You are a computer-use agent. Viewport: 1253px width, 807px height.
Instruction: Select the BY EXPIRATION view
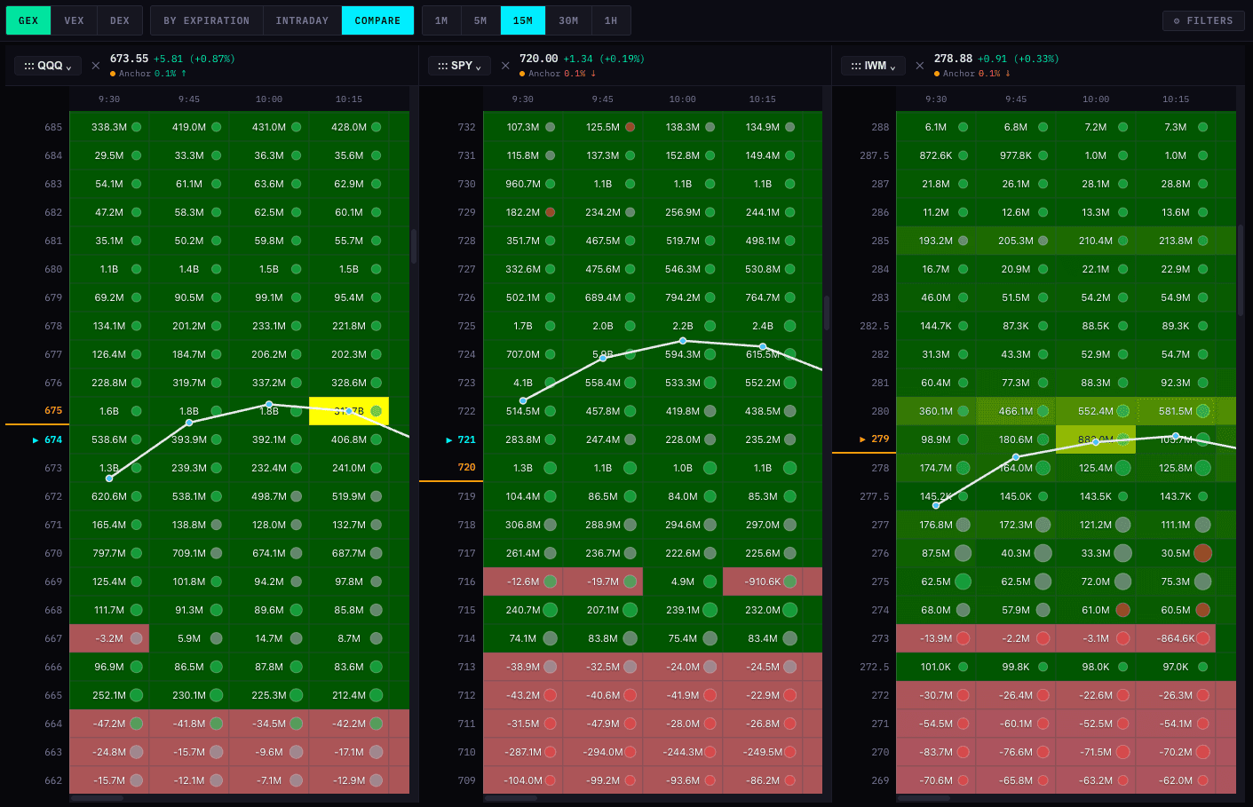click(207, 20)
